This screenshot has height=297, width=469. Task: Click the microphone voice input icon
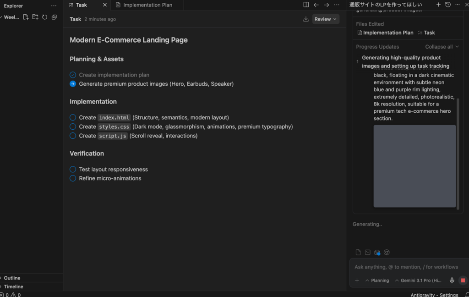tap(452, 280)
